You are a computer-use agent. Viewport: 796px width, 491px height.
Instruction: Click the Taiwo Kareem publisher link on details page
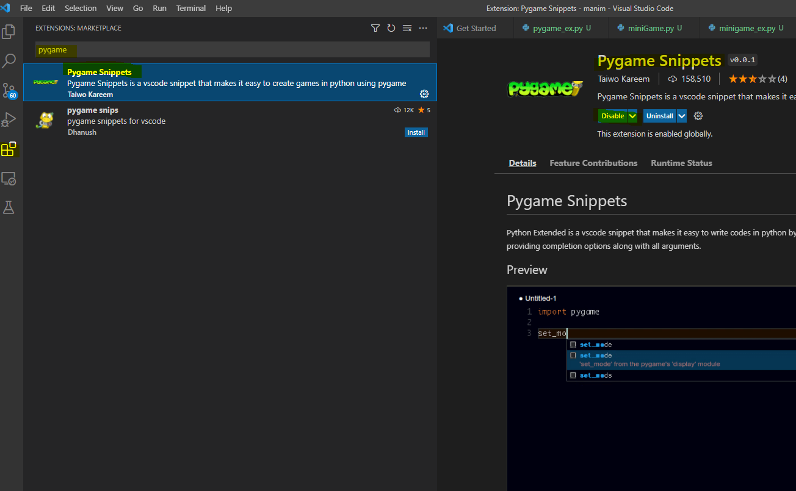[x=623, y=79]
